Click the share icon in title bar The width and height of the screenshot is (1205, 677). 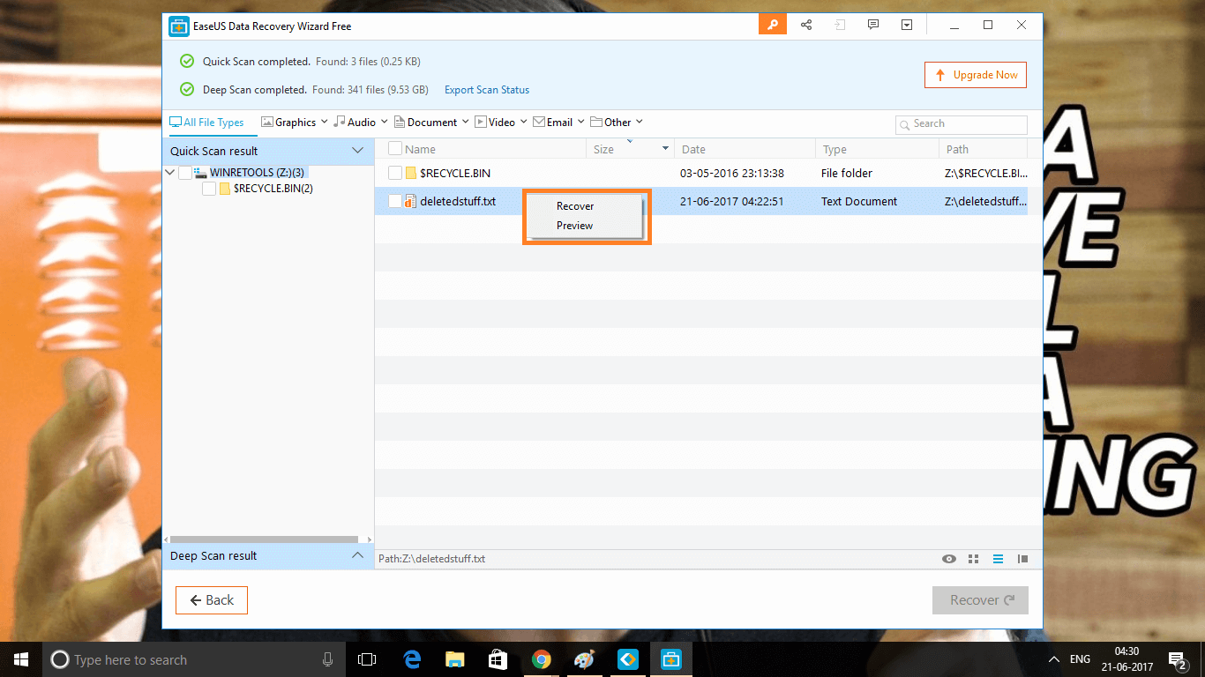click(806, 25)
